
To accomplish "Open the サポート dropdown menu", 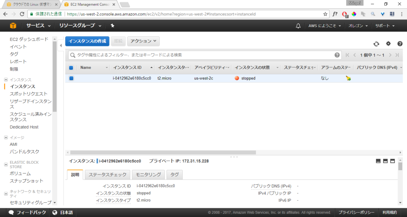I will click(x=385, y=26).
